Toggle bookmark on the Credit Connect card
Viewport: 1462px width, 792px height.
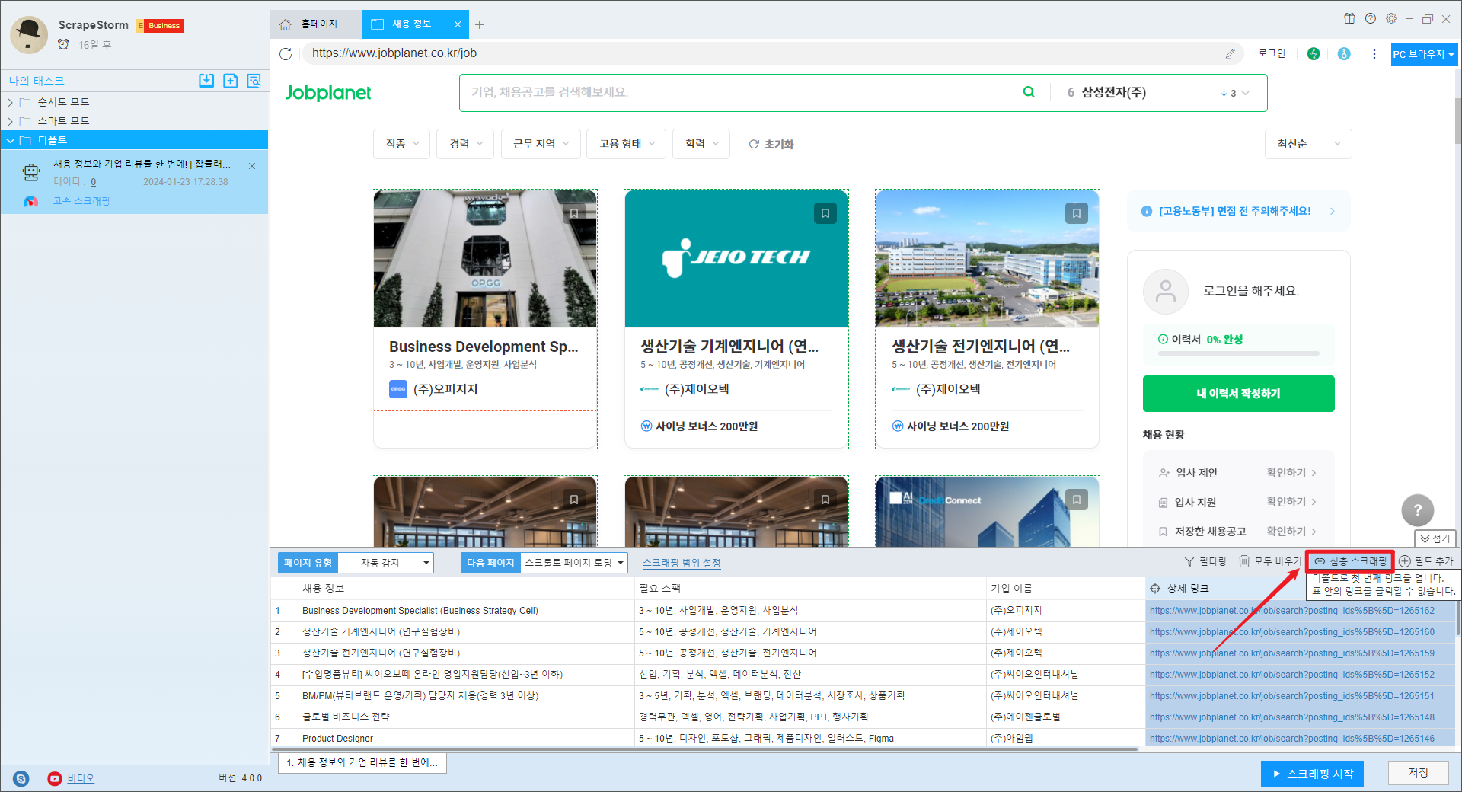pos(1077,500)
